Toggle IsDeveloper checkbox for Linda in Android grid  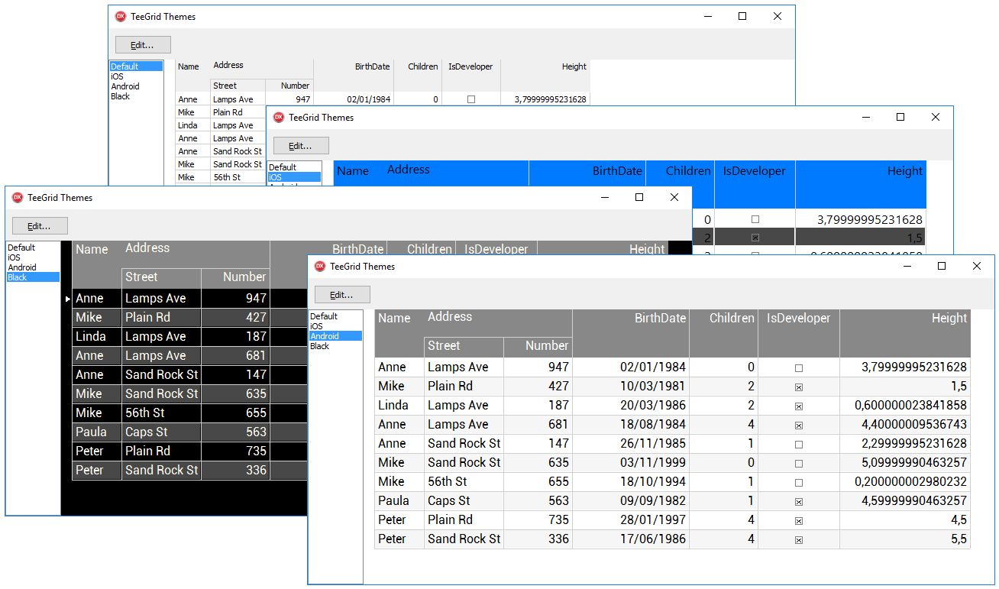point(799,406)
